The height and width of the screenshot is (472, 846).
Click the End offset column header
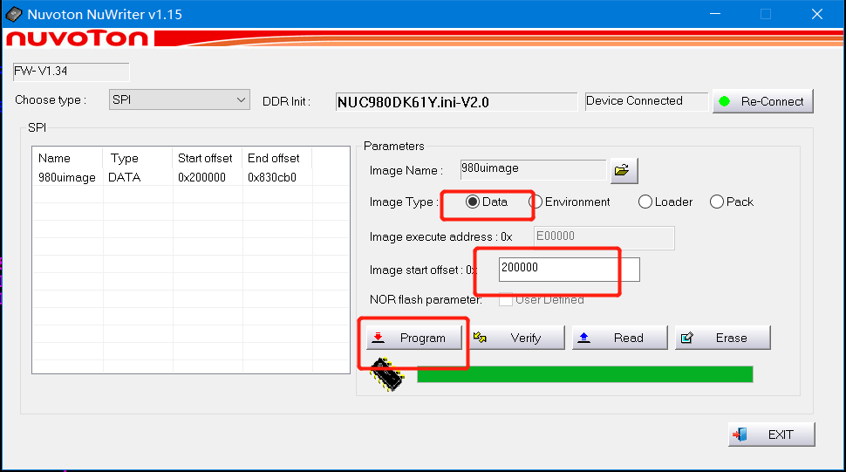tap(276, 158)
